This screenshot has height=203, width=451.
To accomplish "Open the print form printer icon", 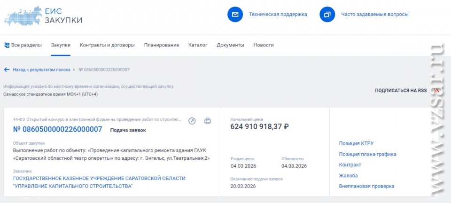I will click(x=208, y=121).
